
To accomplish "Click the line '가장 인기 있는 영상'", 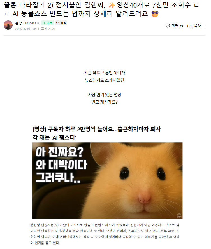I will [105, 95].
